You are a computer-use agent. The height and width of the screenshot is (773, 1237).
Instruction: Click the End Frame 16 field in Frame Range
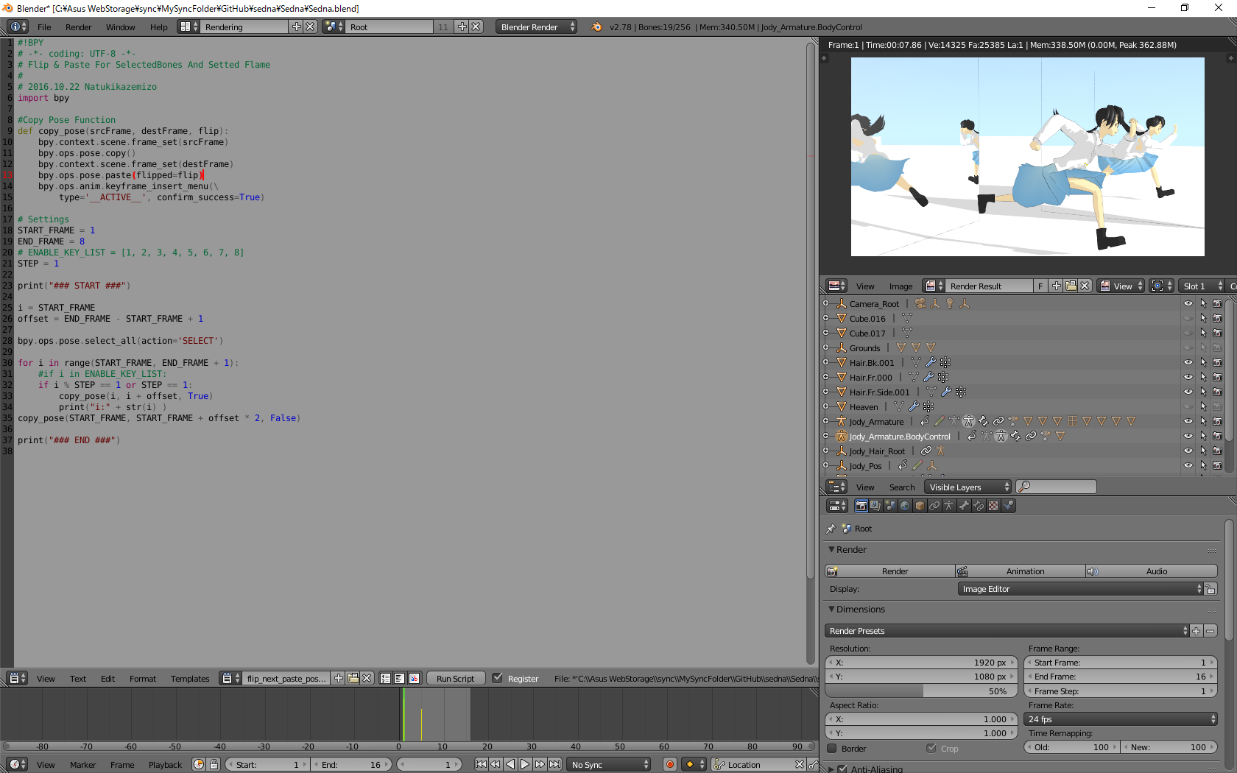1121,677
